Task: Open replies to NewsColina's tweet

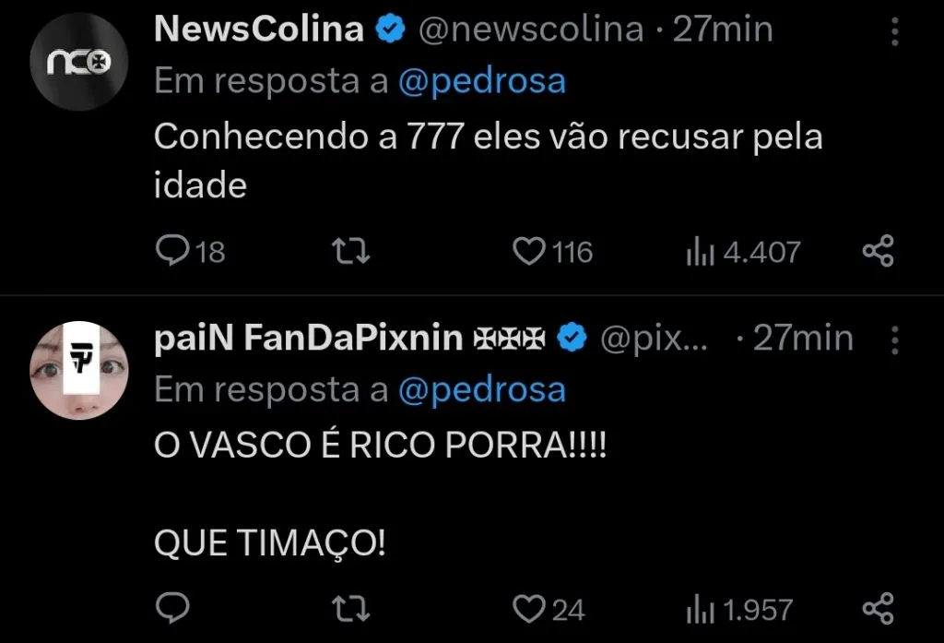Action: [175, 249]
